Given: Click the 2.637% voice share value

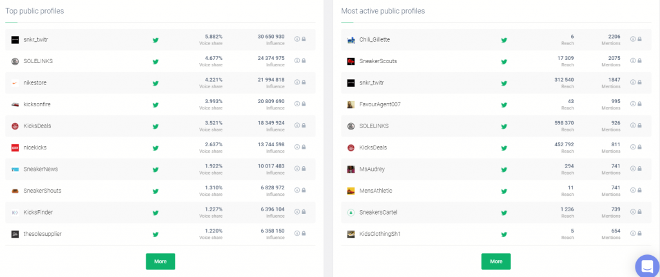Looking at the screenshot, I should tap(214, 144).
